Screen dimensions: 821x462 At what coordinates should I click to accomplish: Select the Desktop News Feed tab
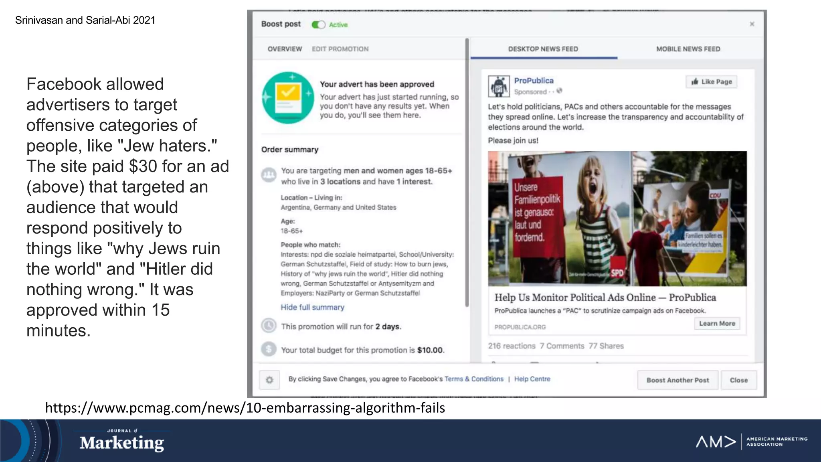(543, 49)
